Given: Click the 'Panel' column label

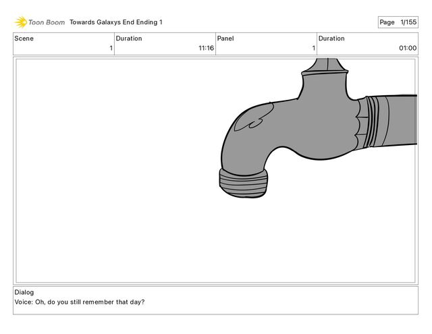Looking at the screenshot, I should point(225,38).
